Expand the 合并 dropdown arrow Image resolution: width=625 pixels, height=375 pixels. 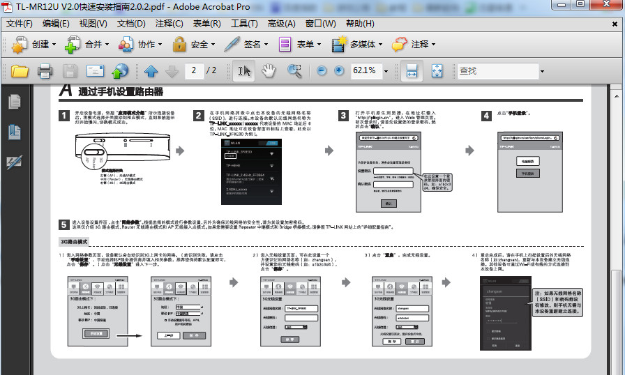click(107, 45)
